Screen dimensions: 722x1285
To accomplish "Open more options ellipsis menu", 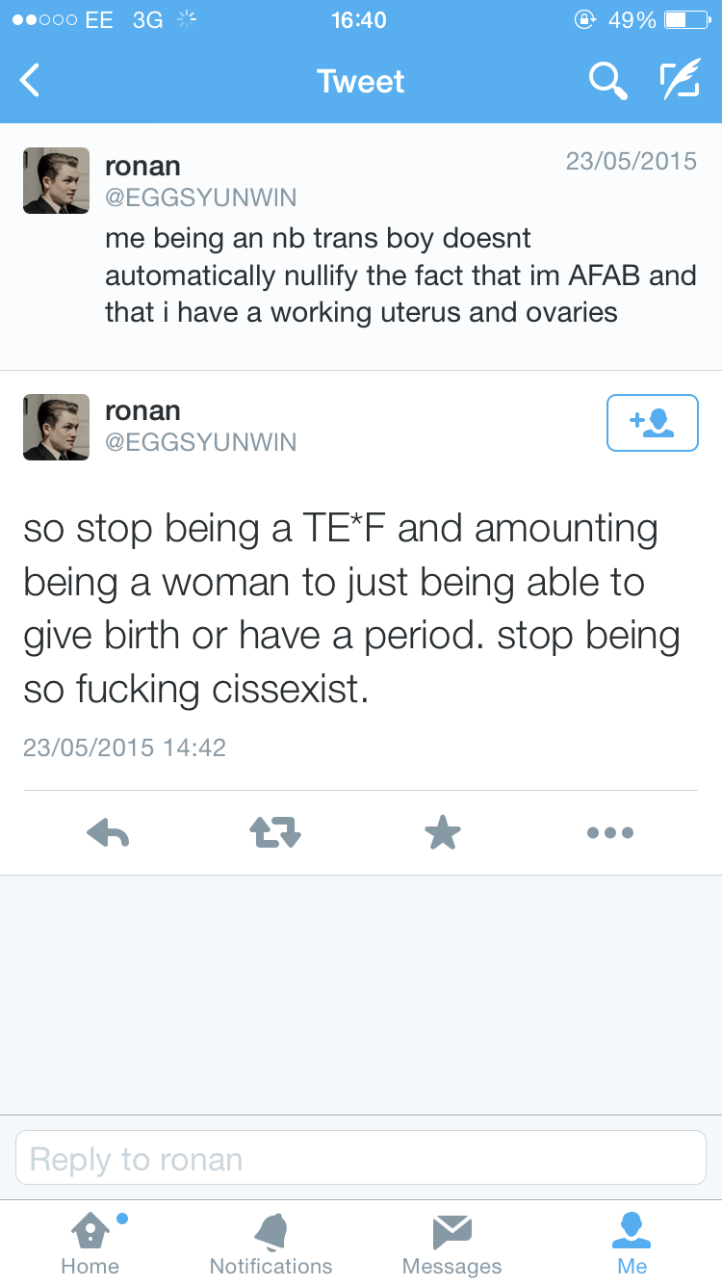I will [610, 832].
